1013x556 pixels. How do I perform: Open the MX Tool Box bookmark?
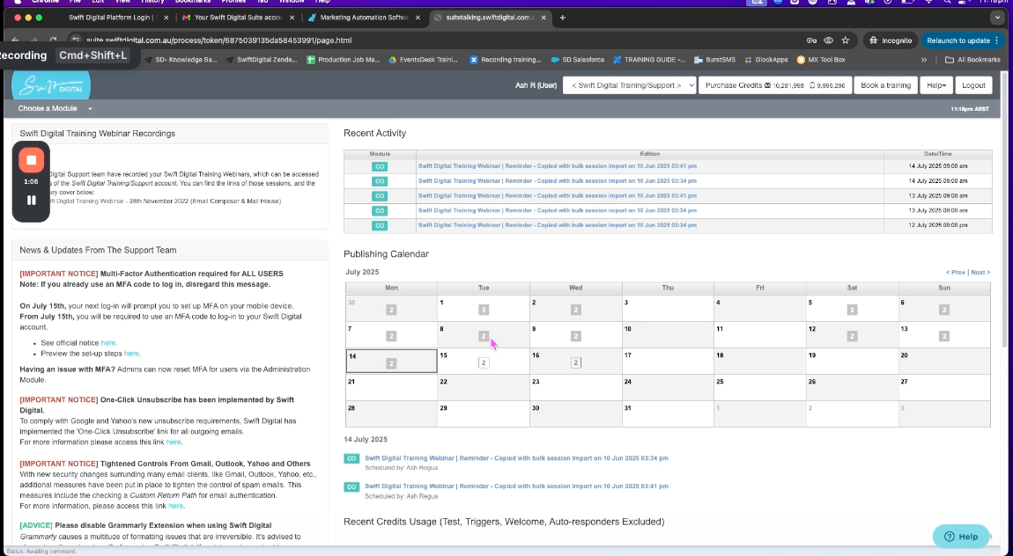821,60
